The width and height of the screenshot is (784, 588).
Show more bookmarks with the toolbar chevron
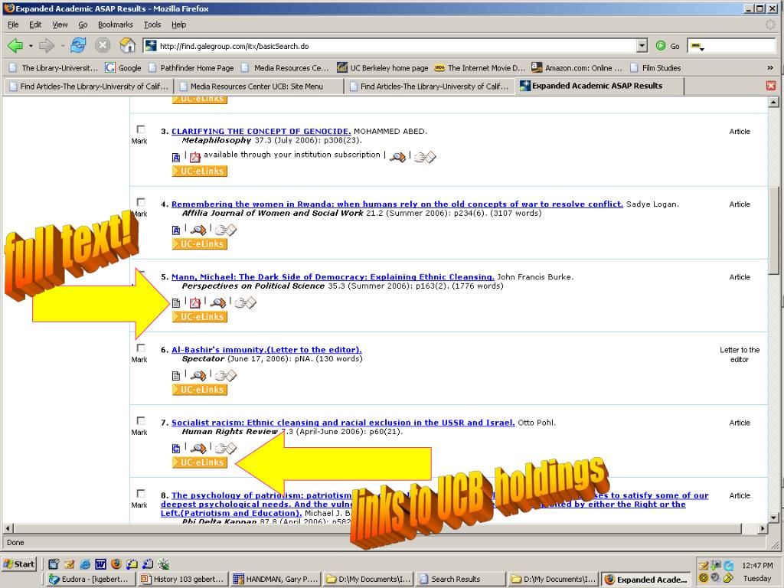point(770,67)
